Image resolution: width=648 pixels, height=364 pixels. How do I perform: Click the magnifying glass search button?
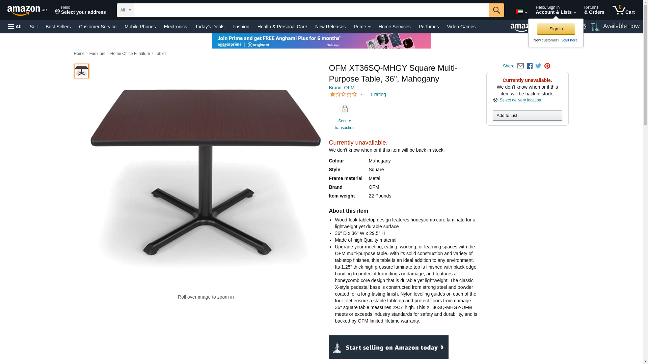[496, 10]
